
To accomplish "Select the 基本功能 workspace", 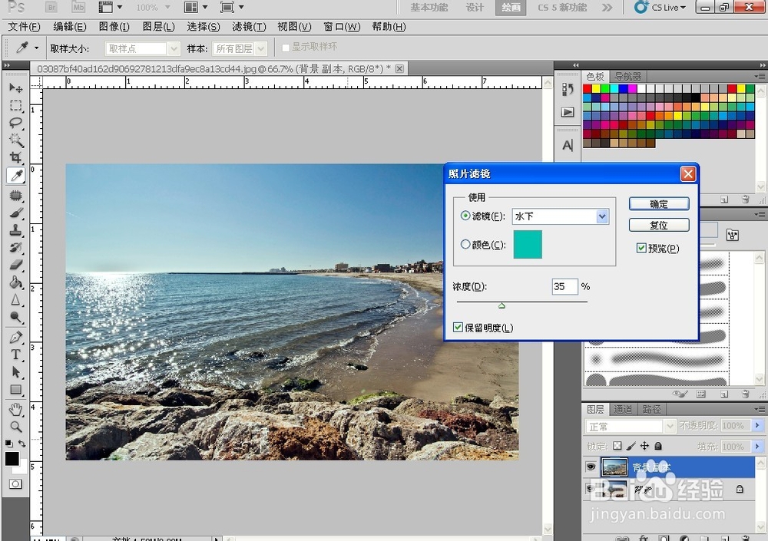I will [429, 8].
